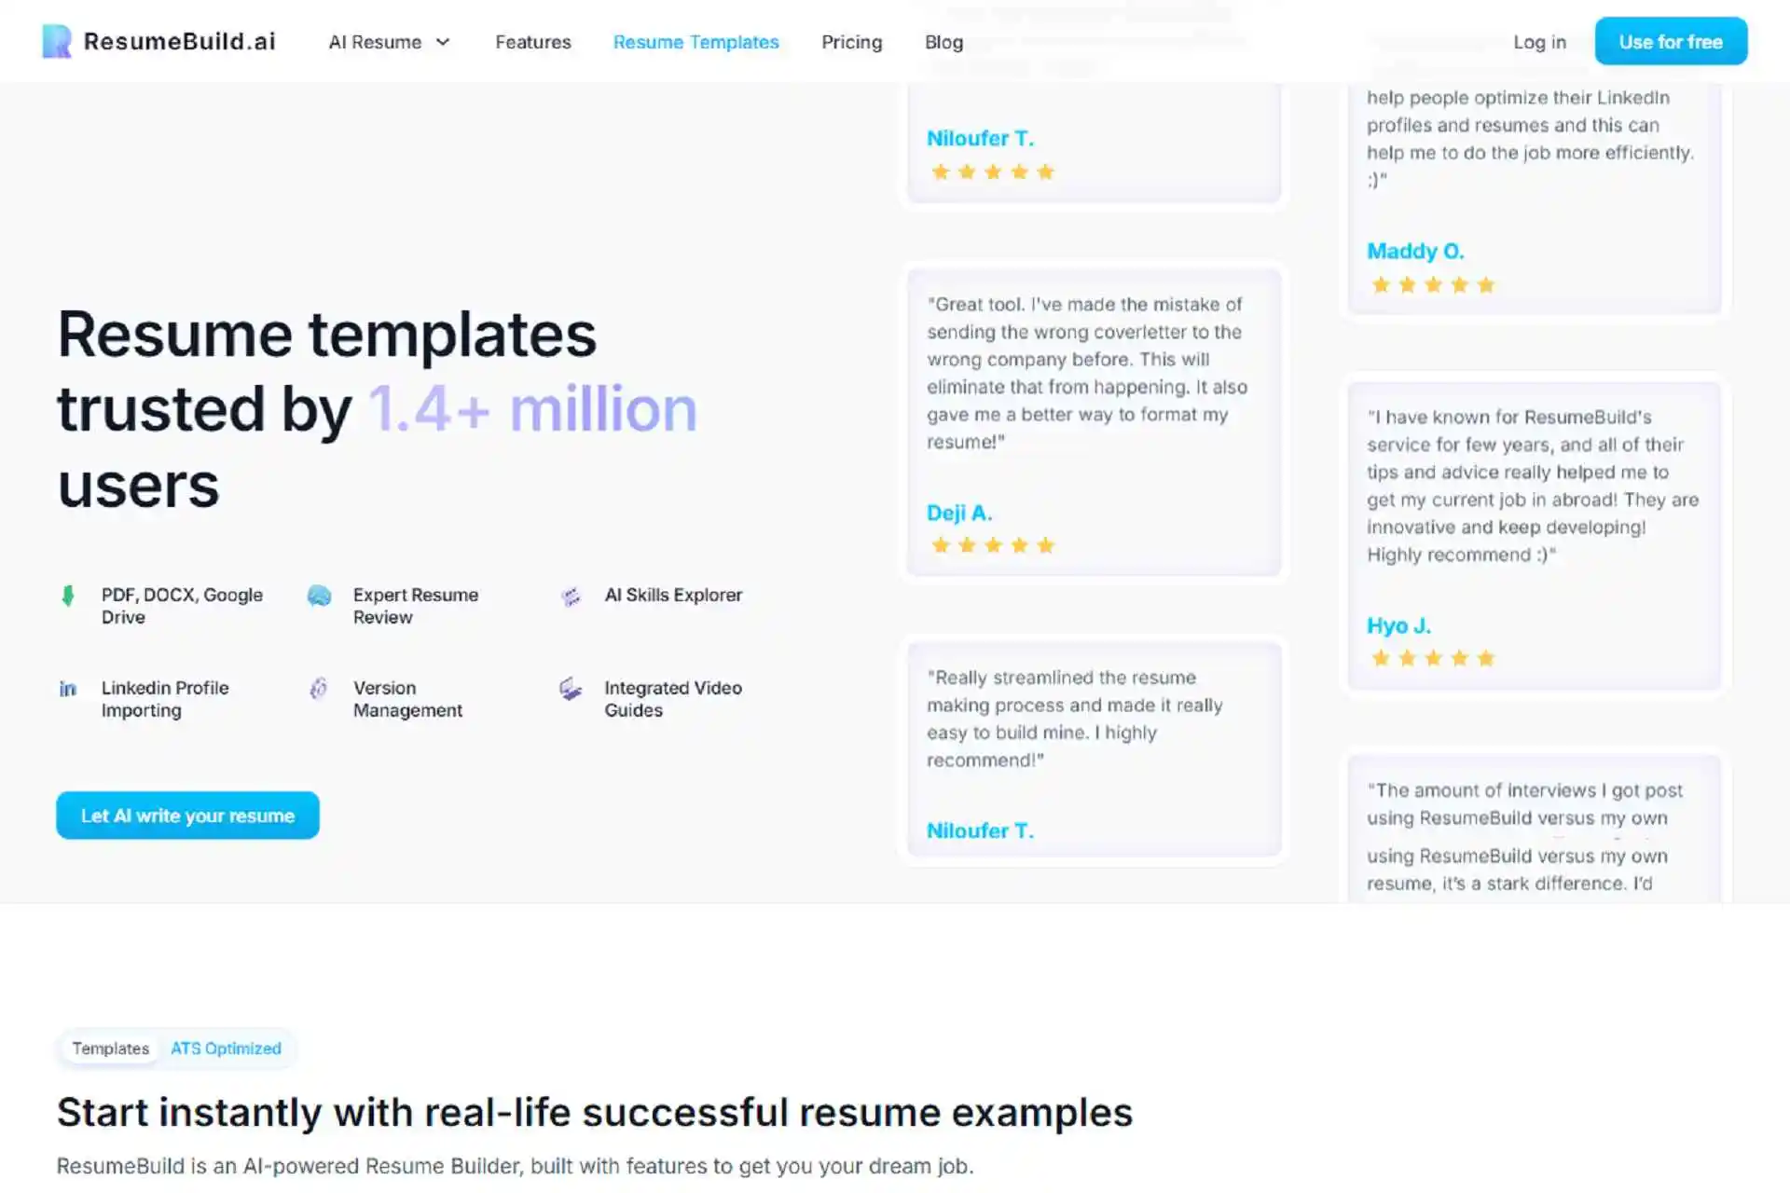Open the Features navigation menu

pos(532,41)
